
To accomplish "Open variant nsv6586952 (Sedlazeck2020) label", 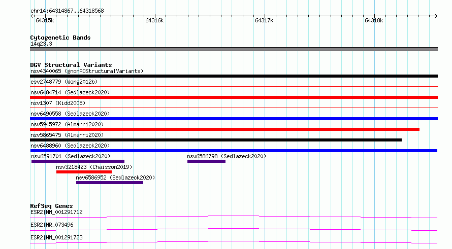I will point(115,177).
